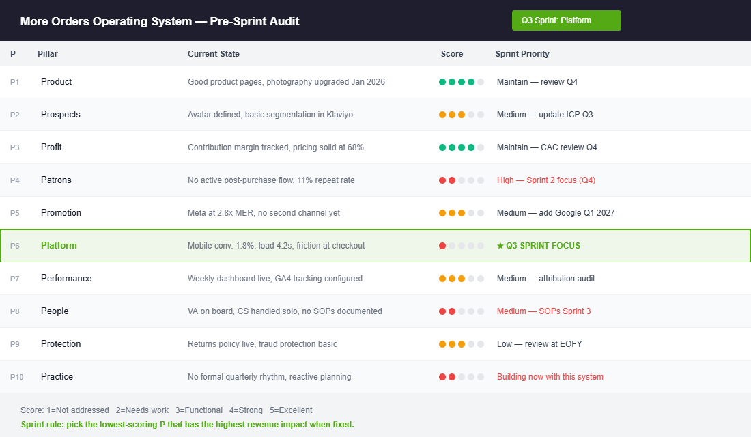Select the Product pillar name
The height and width of the screenshot is (437, 751).
pos(56,82)
